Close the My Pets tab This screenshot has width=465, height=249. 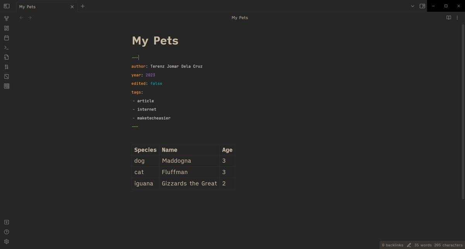click(x=72, y=7)
